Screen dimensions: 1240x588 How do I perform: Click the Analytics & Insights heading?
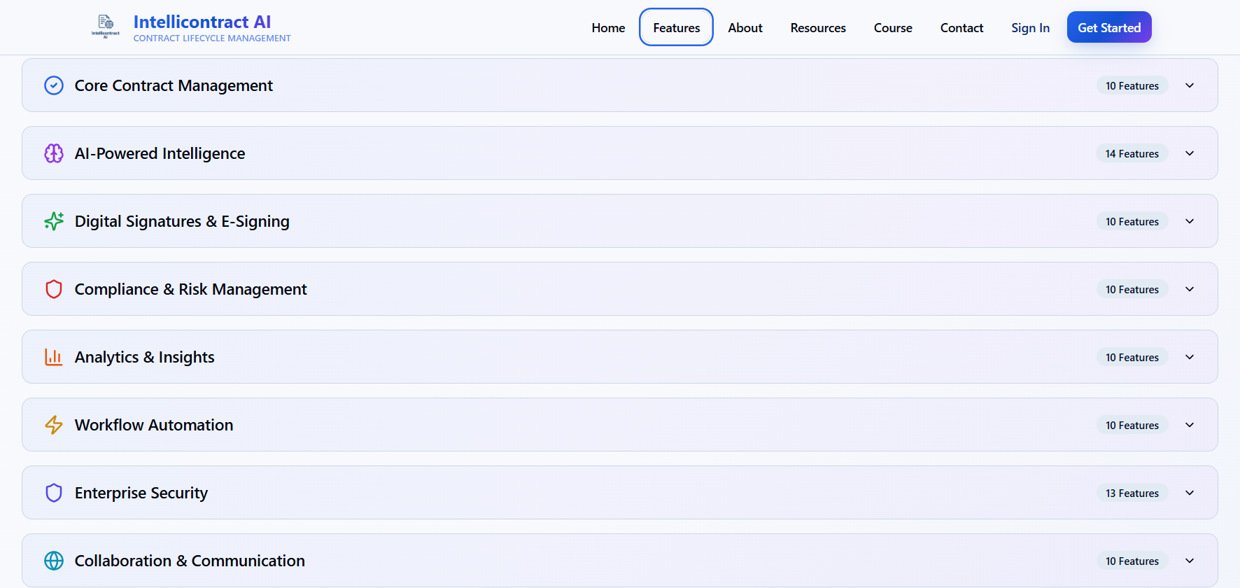[x=144, y=357]
